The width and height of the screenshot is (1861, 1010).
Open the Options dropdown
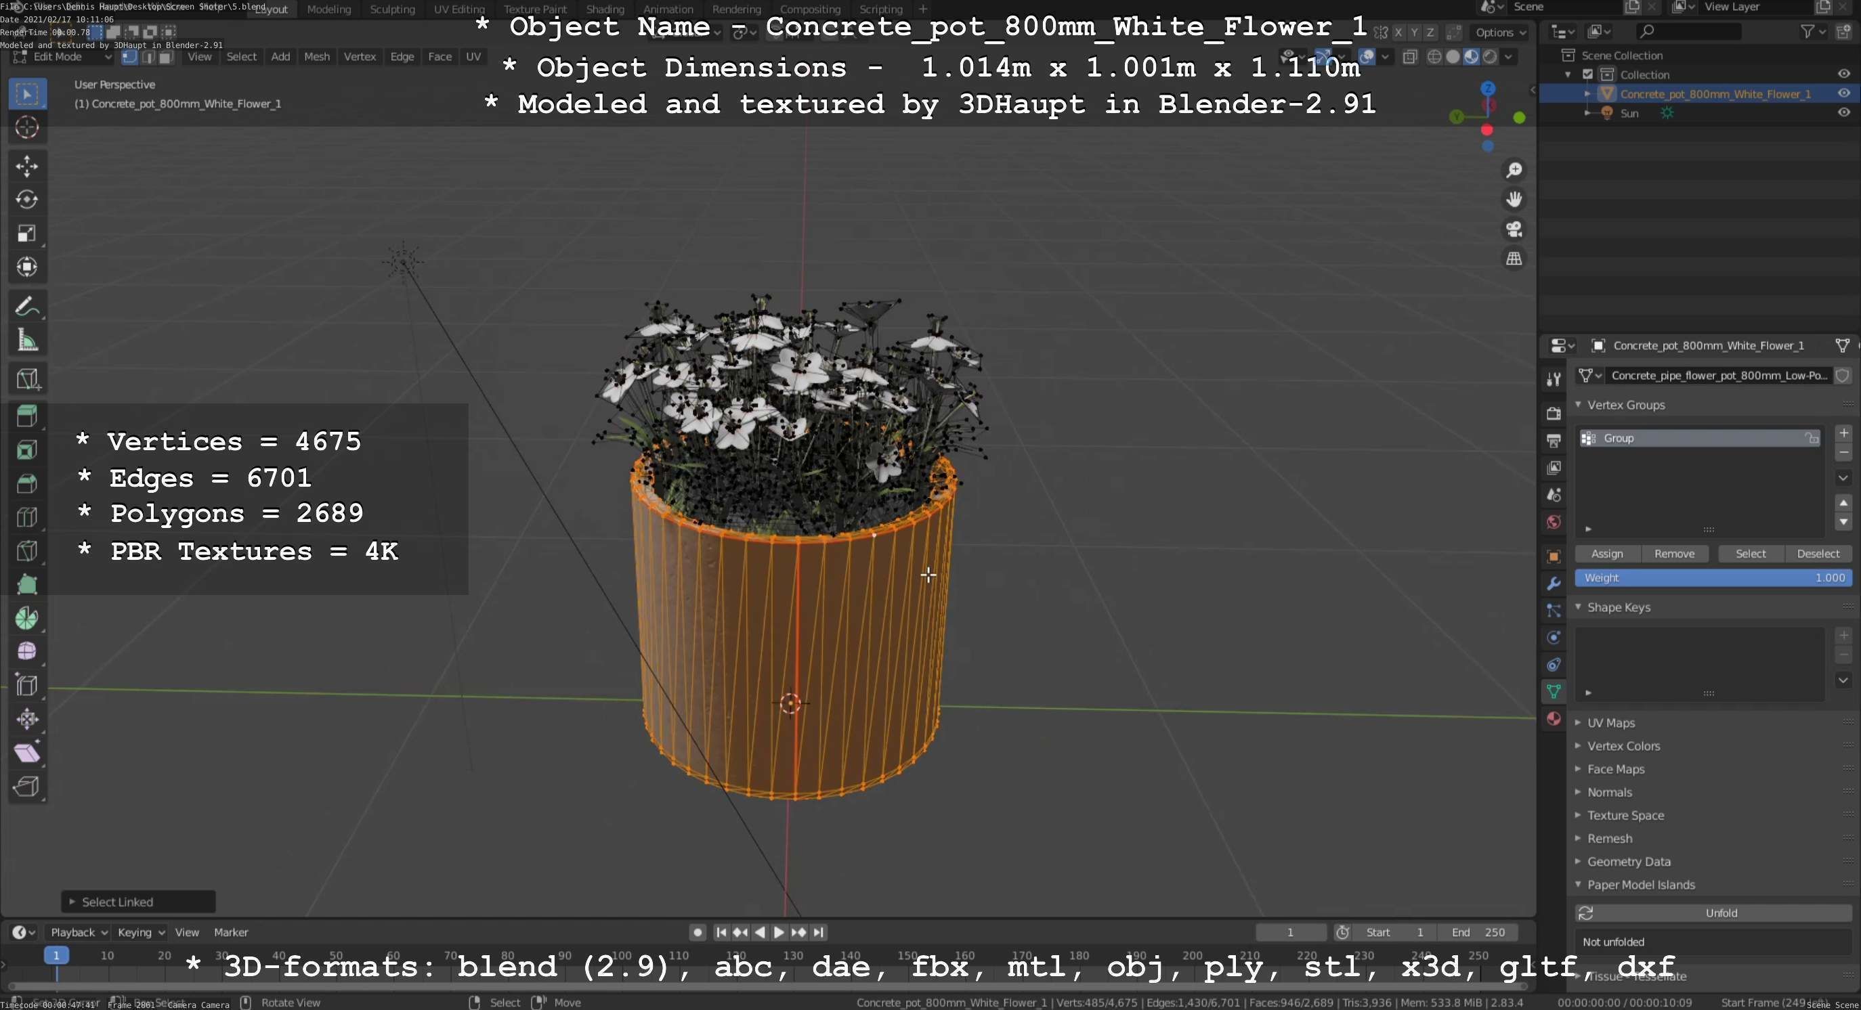point(1501,32)
